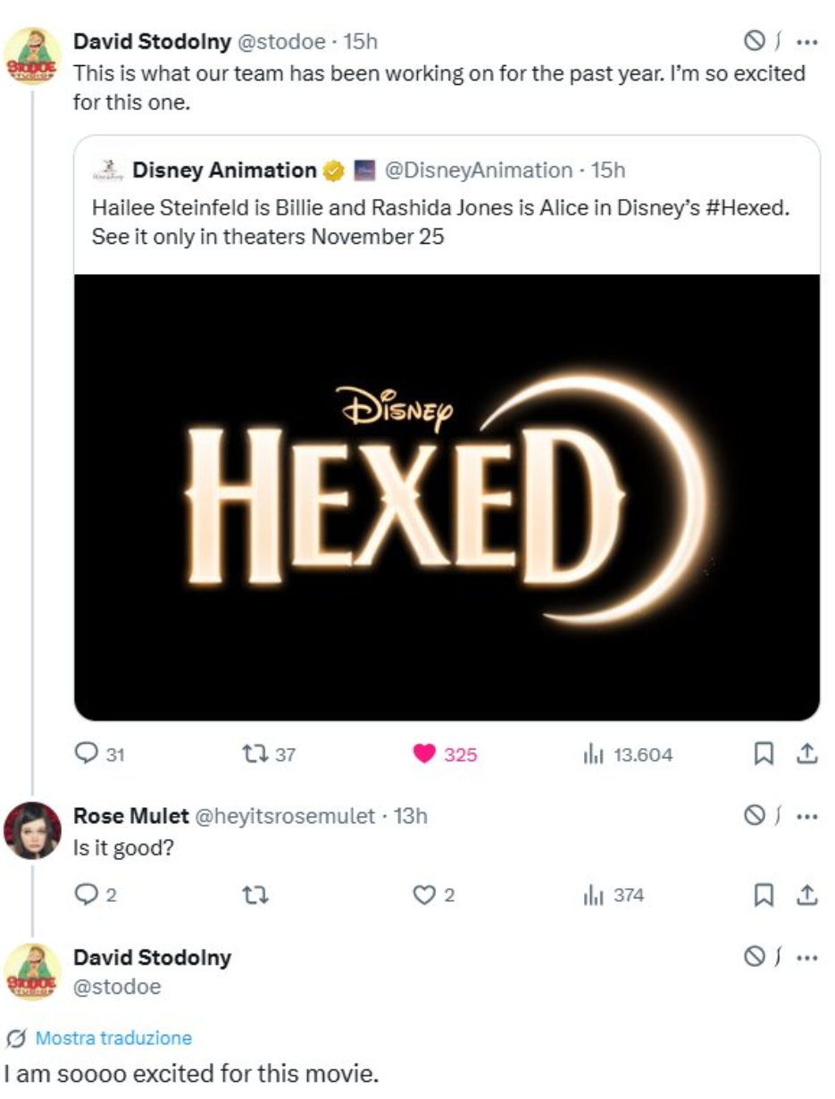Unlike the tweet with 325 likes

click(424, 754)
